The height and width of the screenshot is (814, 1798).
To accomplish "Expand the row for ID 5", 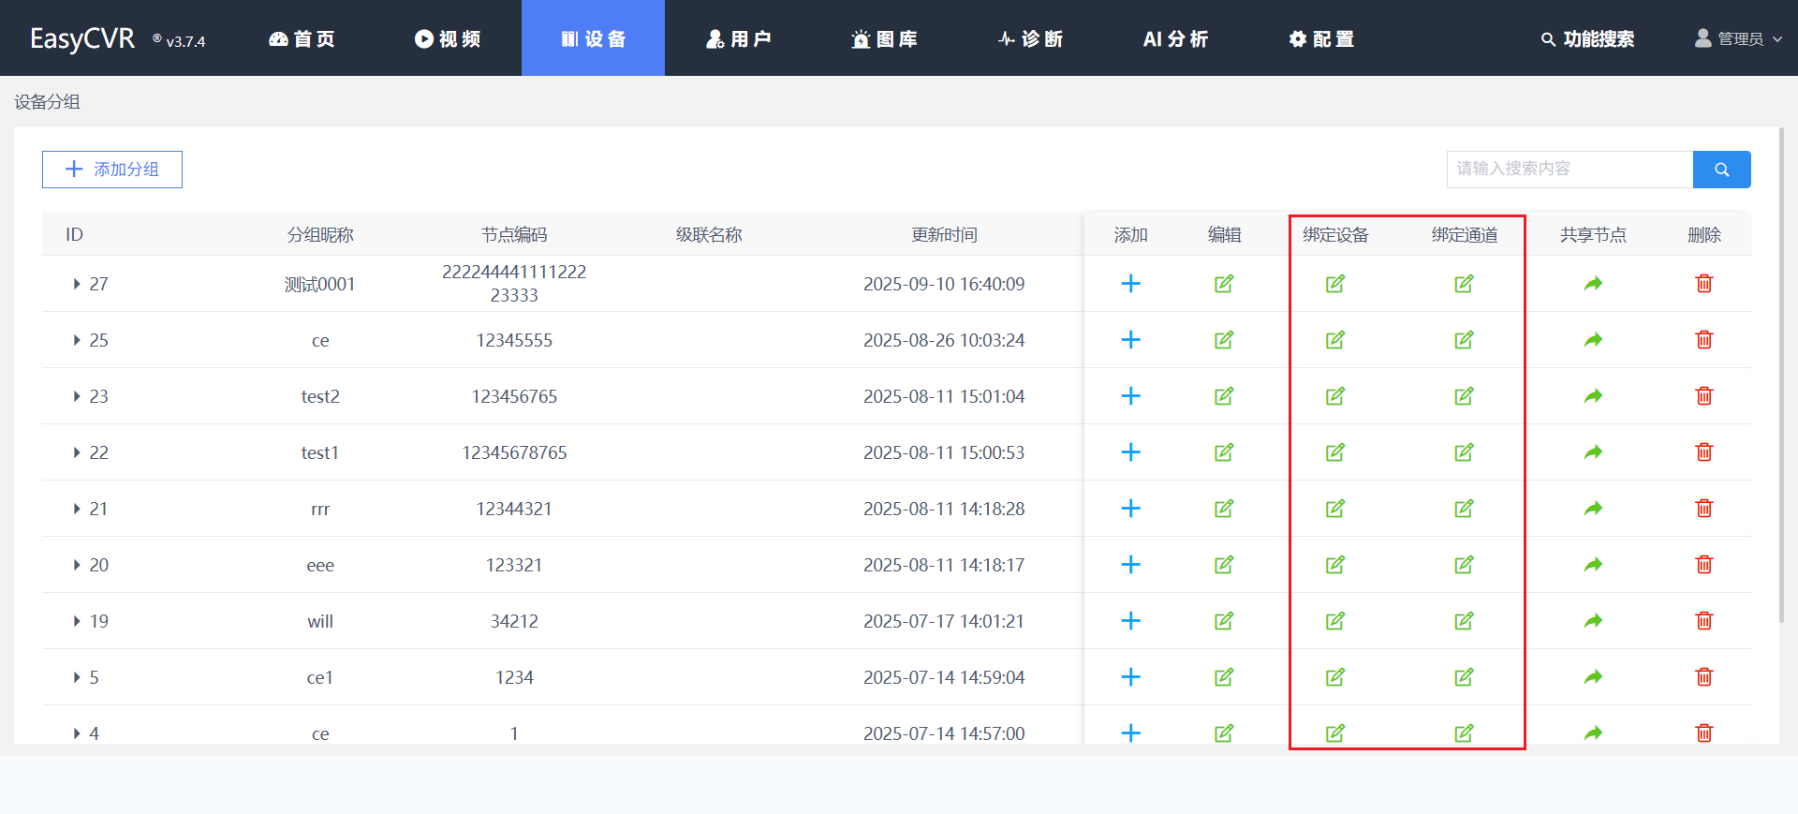I will [77, 677].
